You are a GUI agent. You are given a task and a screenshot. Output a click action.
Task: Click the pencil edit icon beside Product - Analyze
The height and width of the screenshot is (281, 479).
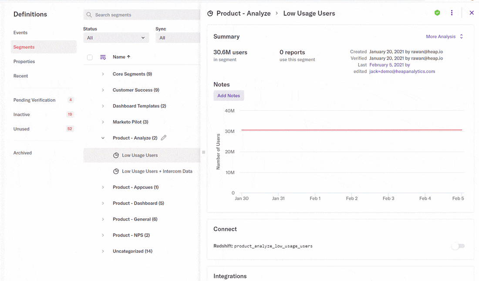pyautogui.click(x=164, y=138)
